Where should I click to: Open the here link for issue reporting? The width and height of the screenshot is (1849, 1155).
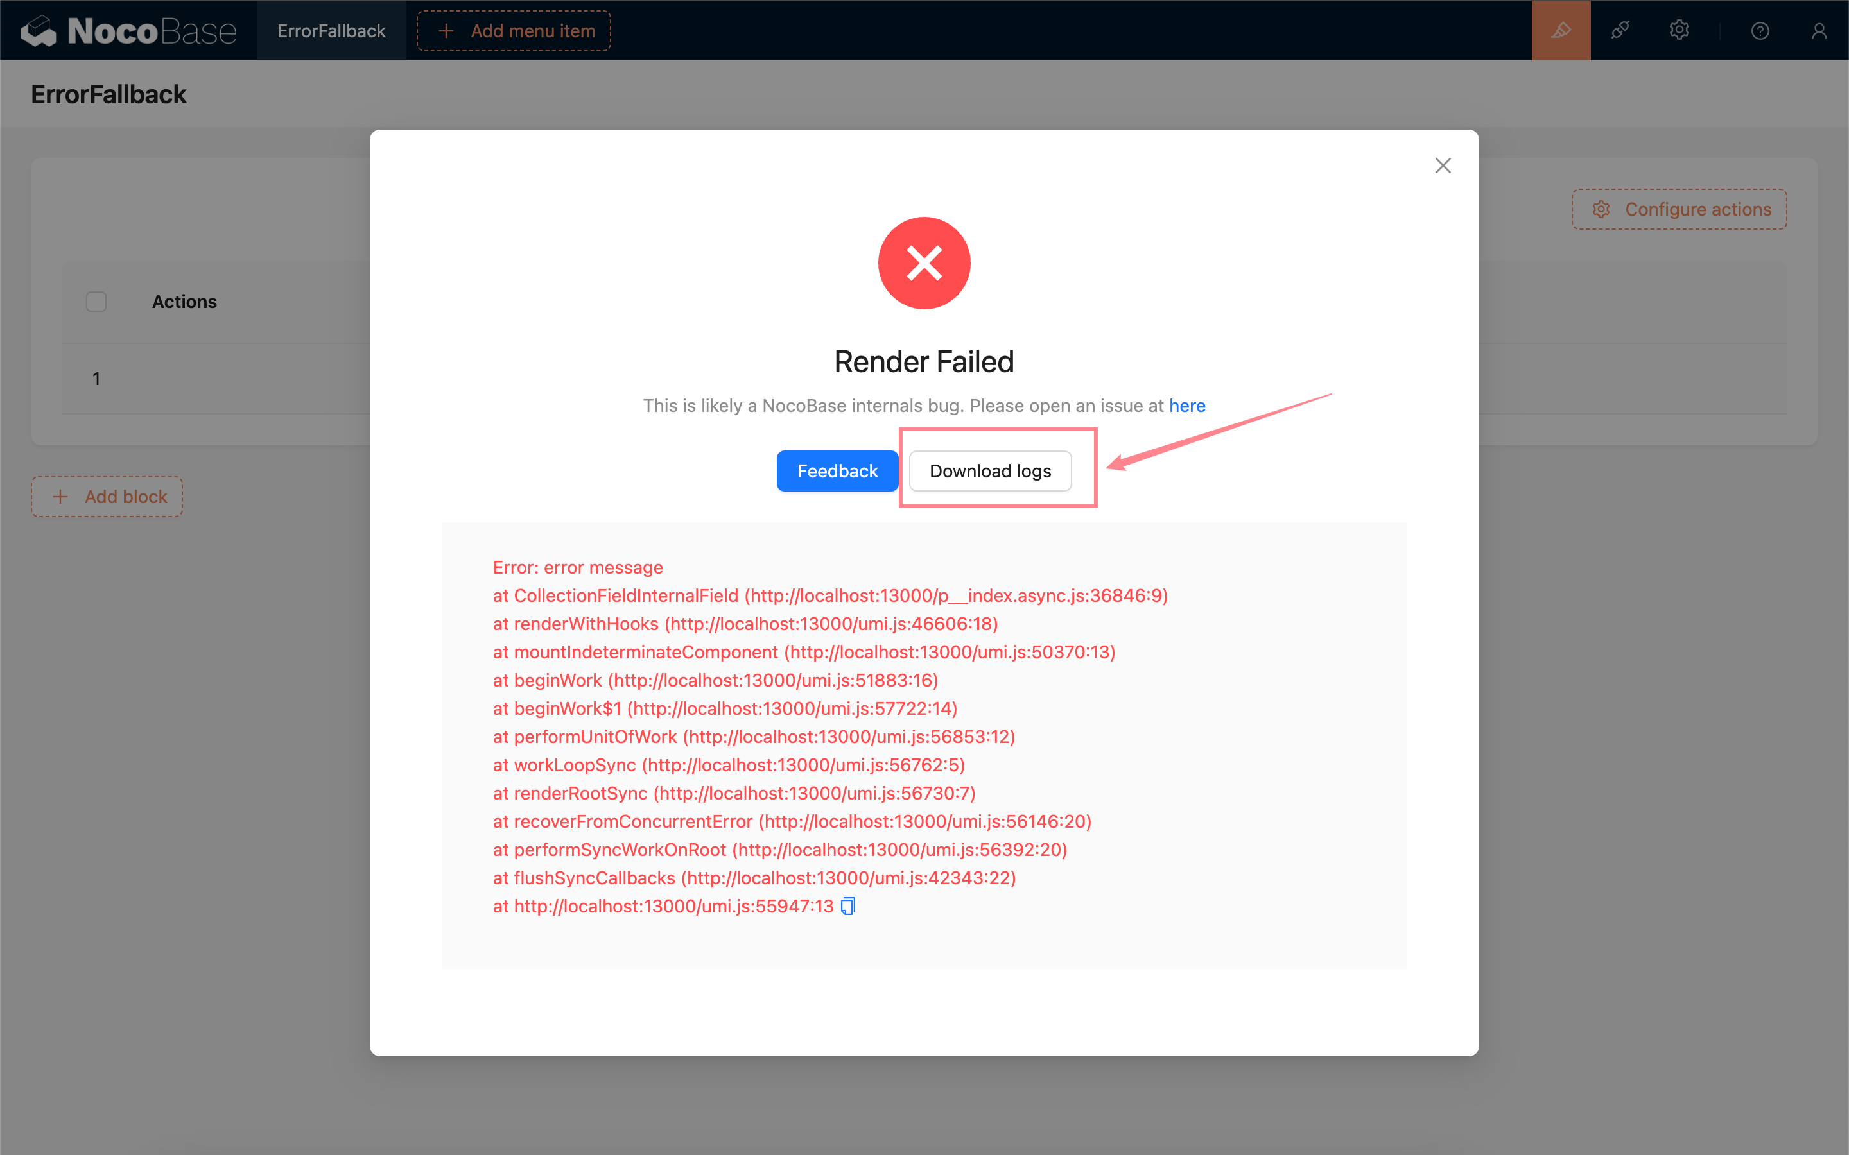(1188, 404)
